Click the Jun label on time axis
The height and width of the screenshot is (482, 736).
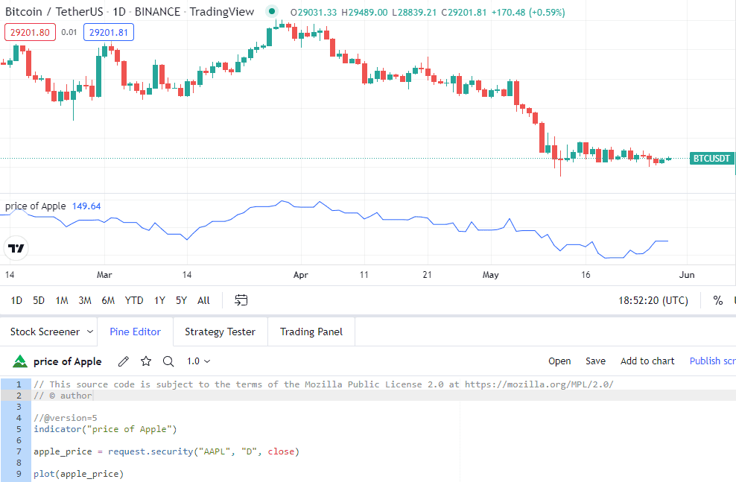pos(687,275)
